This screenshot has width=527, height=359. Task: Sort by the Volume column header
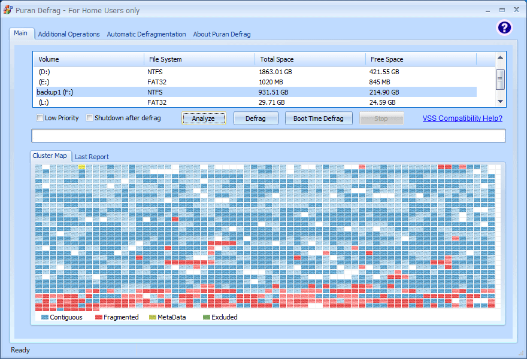tap(89, 59)
